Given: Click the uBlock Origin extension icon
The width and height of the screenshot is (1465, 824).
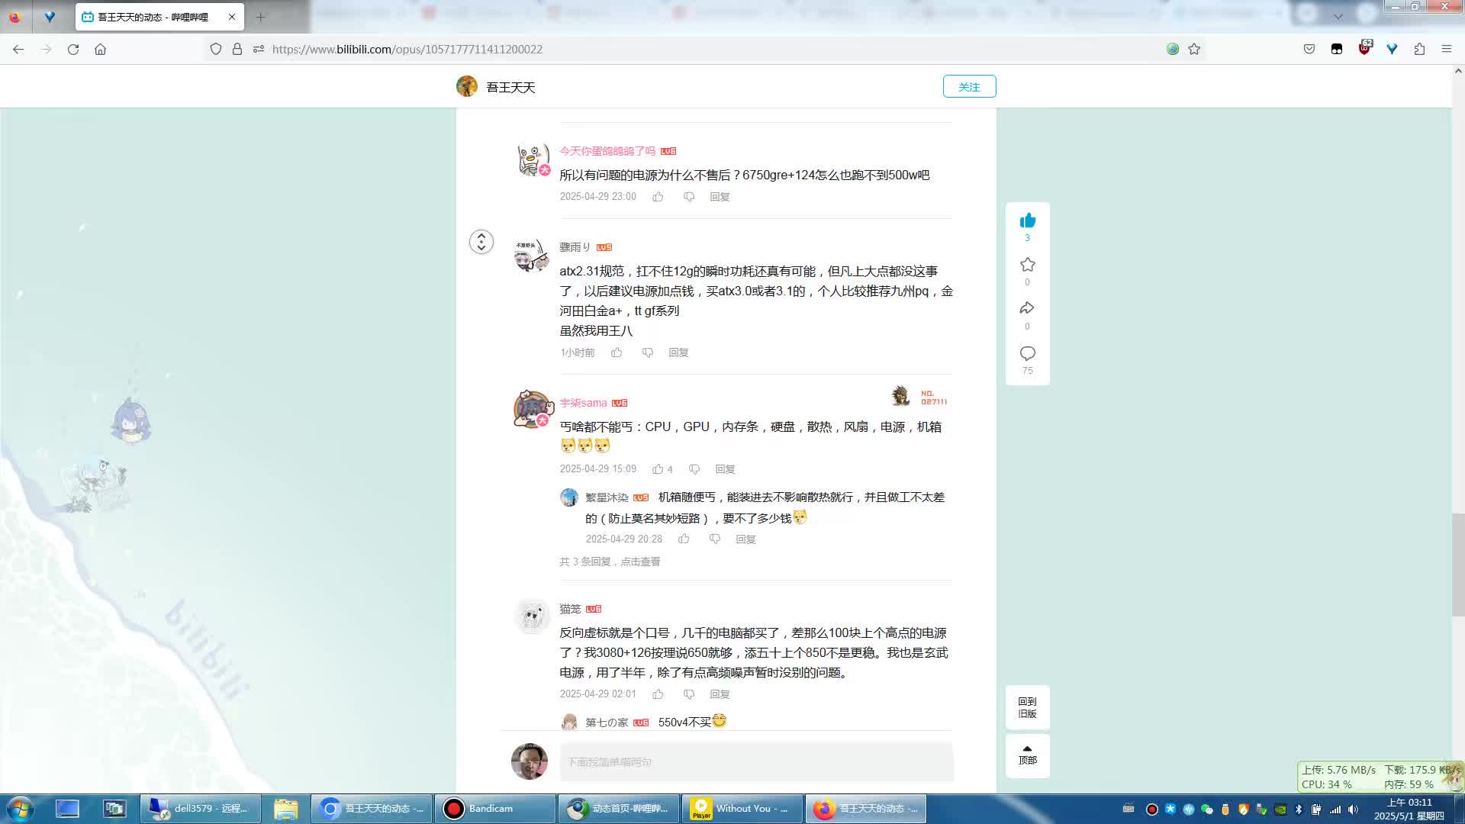Looking at the screenshot, I should click(1364, 48).
